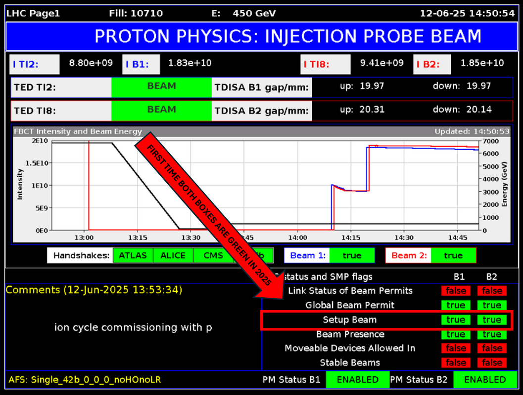The height and width of the screenshot is (395, 523).
Task: Click Beam Presence B2 true flag
Action: pyautogui.click(x=492, y=334)
